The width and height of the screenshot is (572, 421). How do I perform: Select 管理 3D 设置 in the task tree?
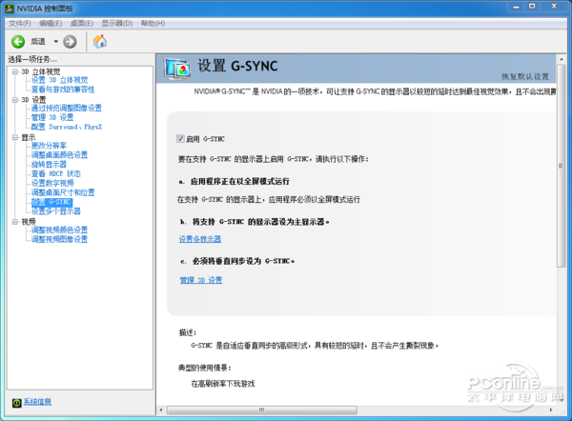pos(52,117)
